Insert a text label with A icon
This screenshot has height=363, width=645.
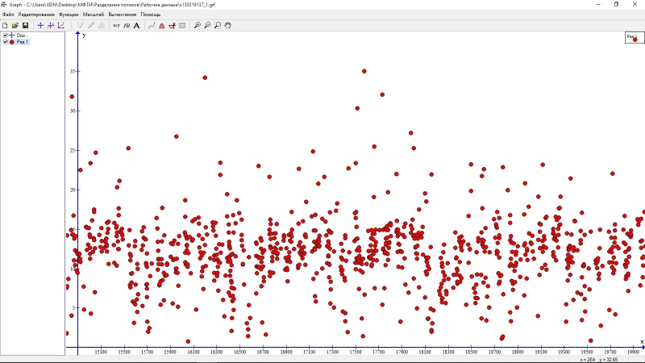click(136, 26)
